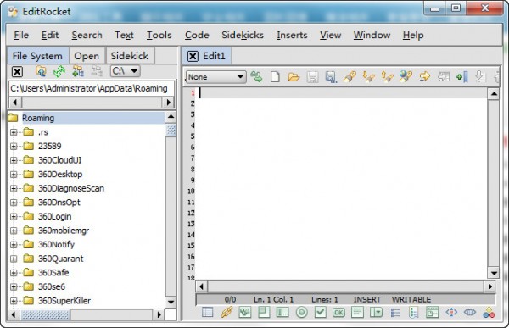
Task: Click the table grid bottom toolbar icon
Action: click(208, 312)
